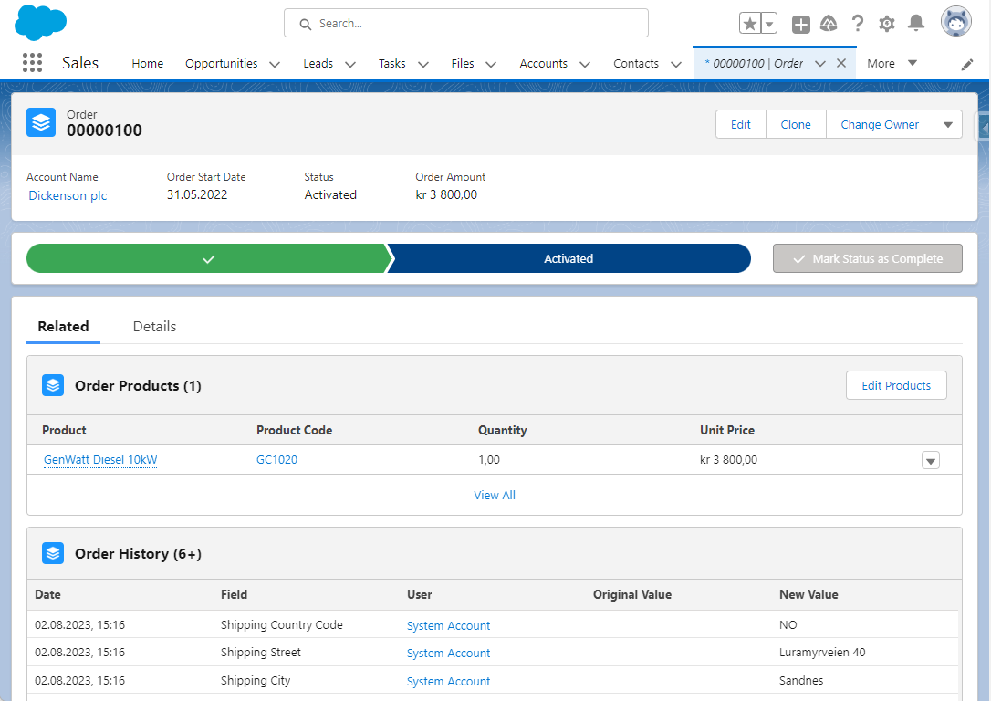Click the Order Products section icon
The image size is (991, 701).
[x=53, y=385]
